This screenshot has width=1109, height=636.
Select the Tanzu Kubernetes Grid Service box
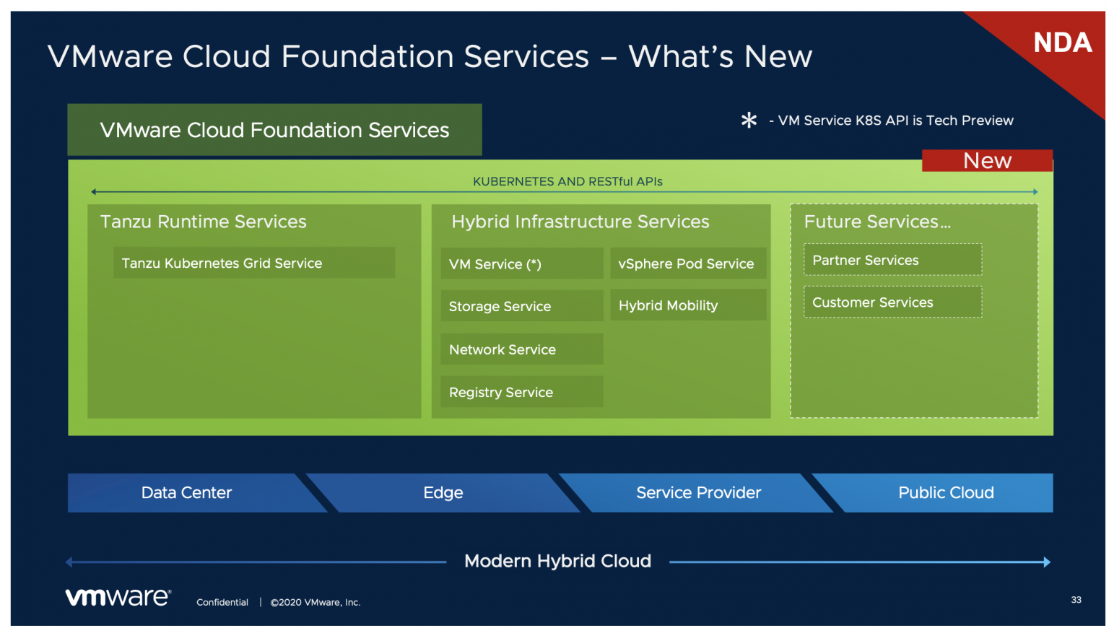(254, 263)
